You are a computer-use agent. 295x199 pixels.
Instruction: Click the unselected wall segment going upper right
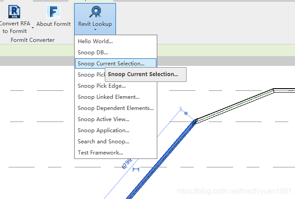pyautogui.click(x=234, y=106)
